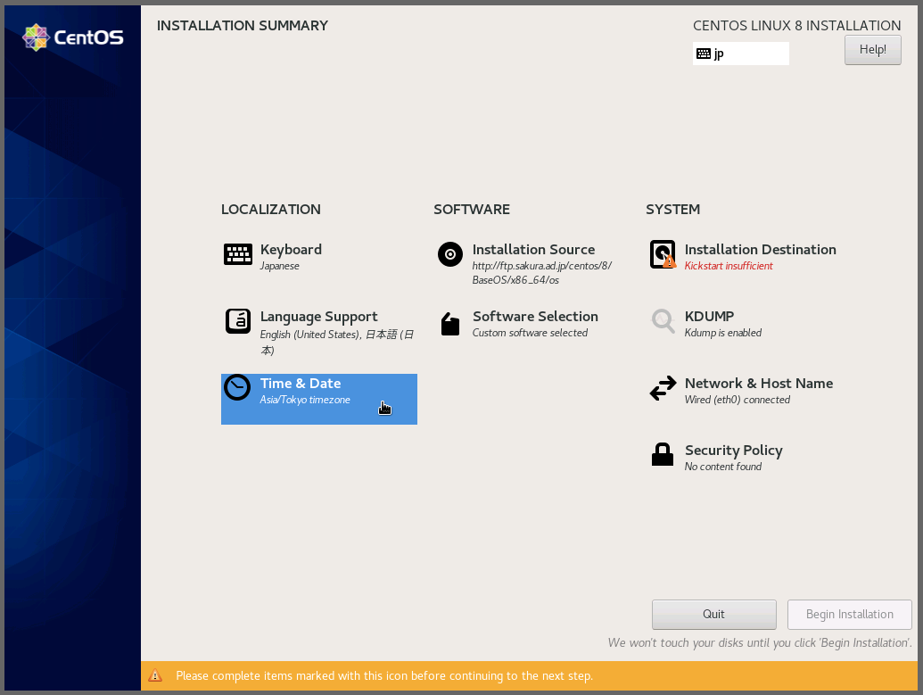Click the Time & Date clock icon
Viewport: 923px width, 695px height.
coord(237,388)
